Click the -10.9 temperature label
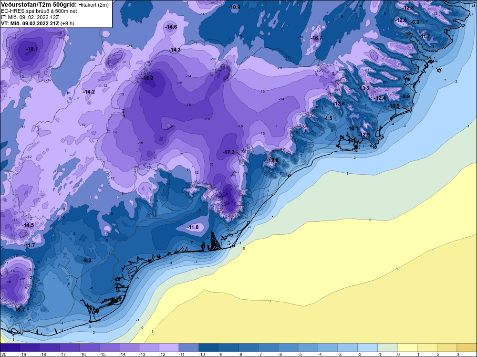The height and width of the screenshot is (357, 477). coord(235,7)
